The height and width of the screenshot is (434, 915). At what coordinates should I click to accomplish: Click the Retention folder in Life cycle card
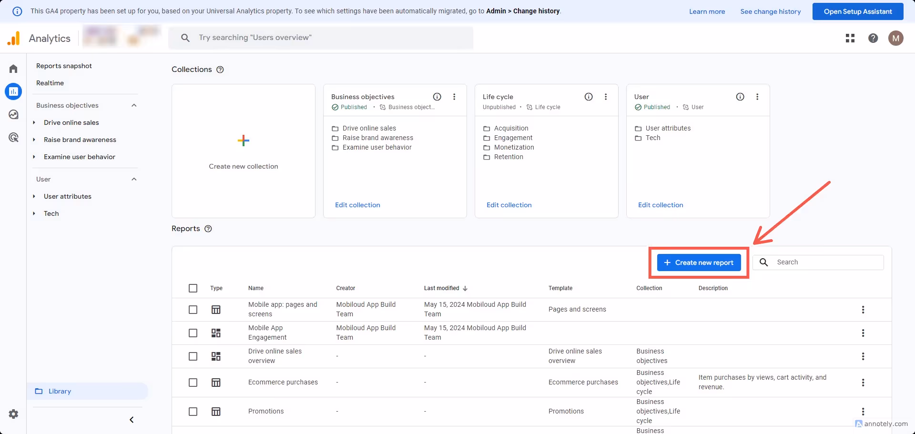coord(503,157)
